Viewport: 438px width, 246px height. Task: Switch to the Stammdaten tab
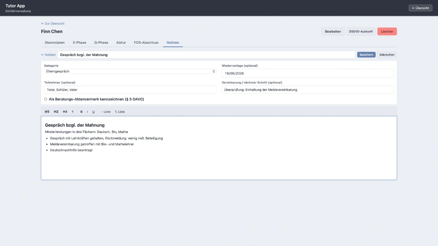[55, 43]
